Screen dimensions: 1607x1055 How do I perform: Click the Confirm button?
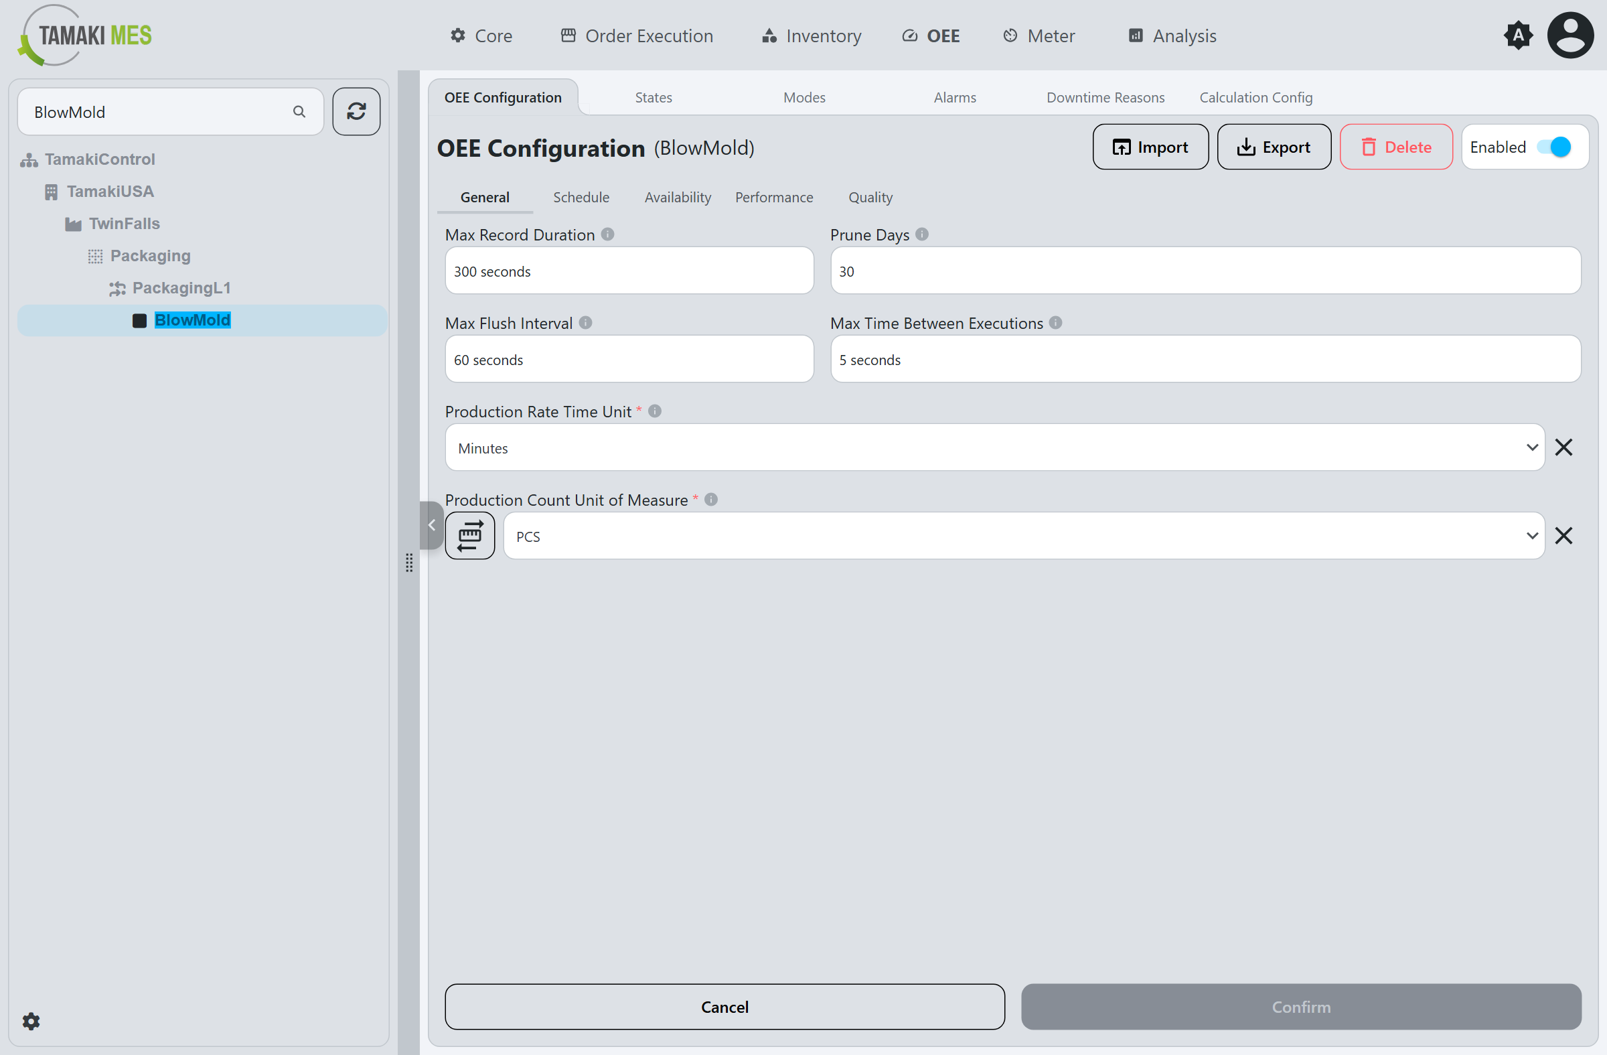click(1301, 1006)
